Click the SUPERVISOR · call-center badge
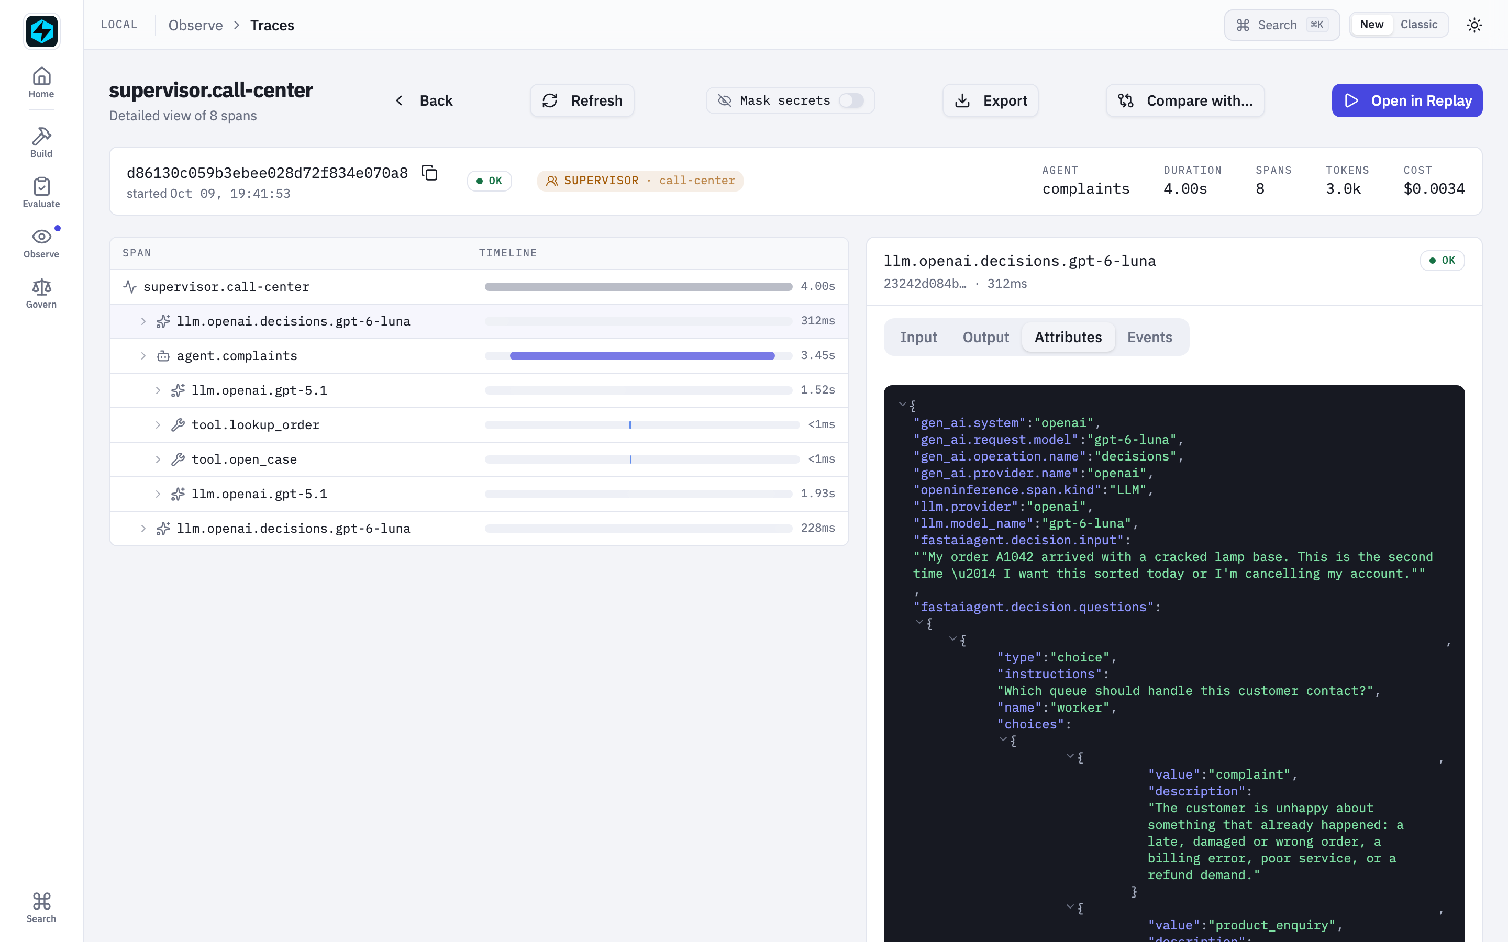 pos(640,181)
